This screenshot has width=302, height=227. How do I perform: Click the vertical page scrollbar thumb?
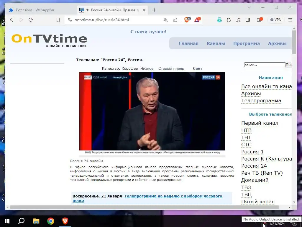(294, 42)
